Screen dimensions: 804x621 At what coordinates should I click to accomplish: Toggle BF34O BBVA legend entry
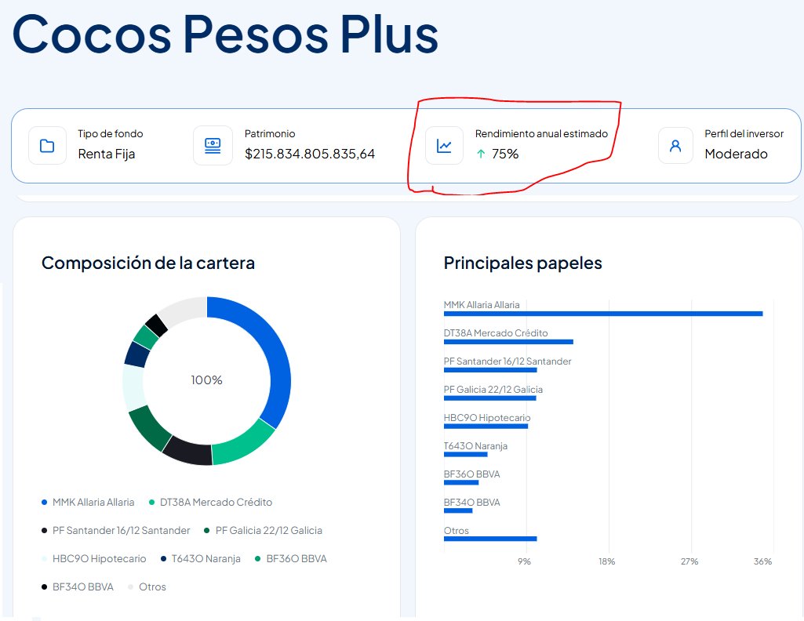[x=78, y=586]
